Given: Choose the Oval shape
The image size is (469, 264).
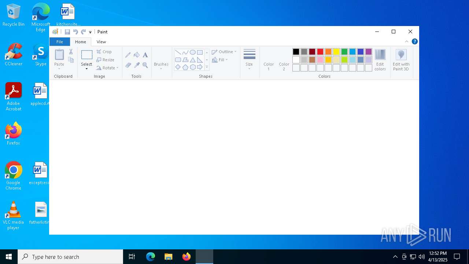Looking at the screenshot, I should (x=193, y=52).
